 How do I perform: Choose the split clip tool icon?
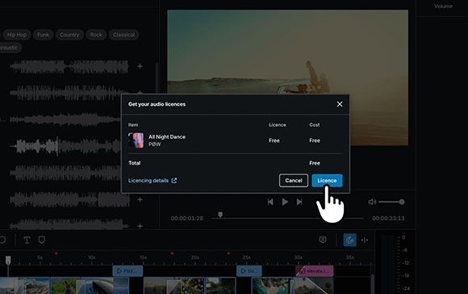pyautogui.click(x=365, y=240)
